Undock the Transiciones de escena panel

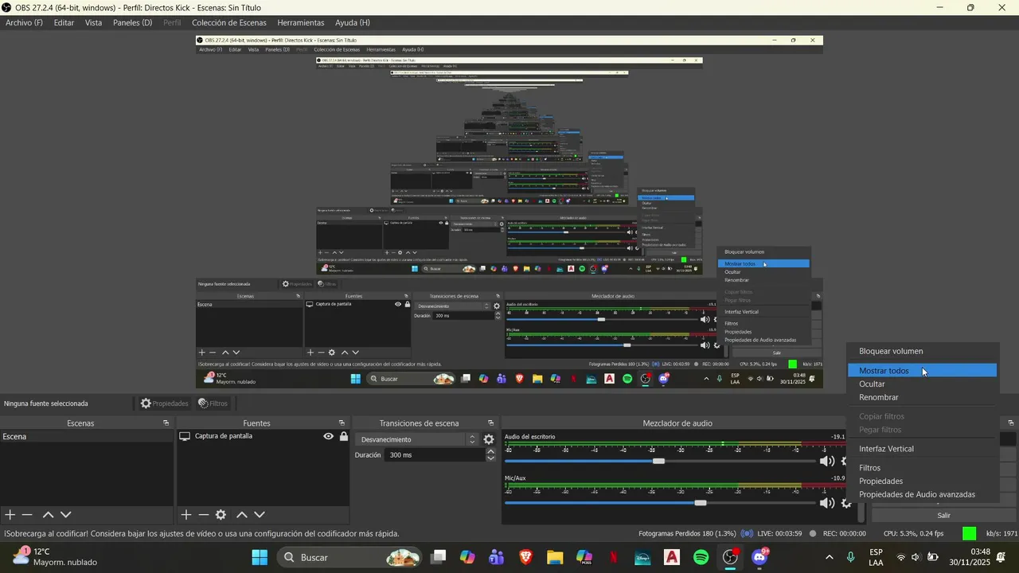click(x=490, y=423)
